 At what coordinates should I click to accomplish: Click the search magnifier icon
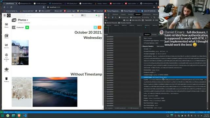tap(73, 15)
